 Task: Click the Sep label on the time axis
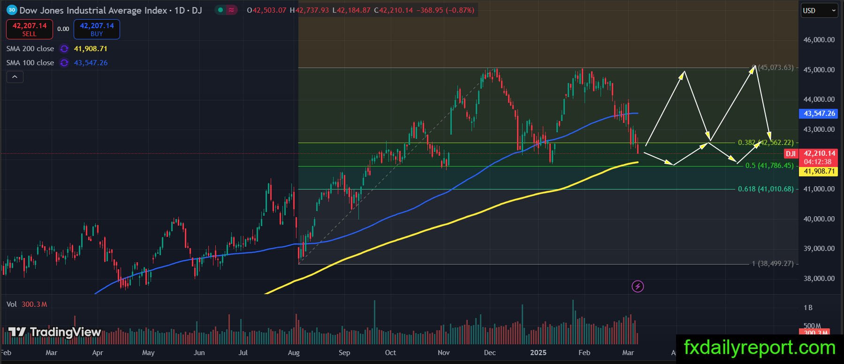pos(344,353)
